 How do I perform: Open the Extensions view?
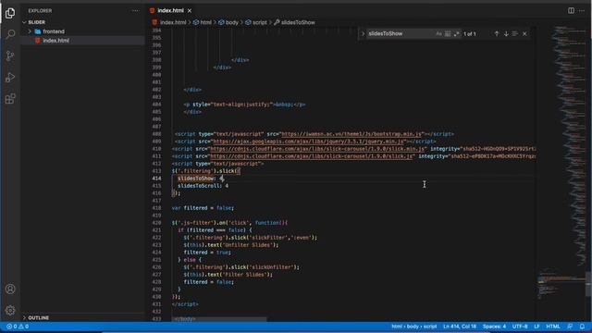pos(10,99)
